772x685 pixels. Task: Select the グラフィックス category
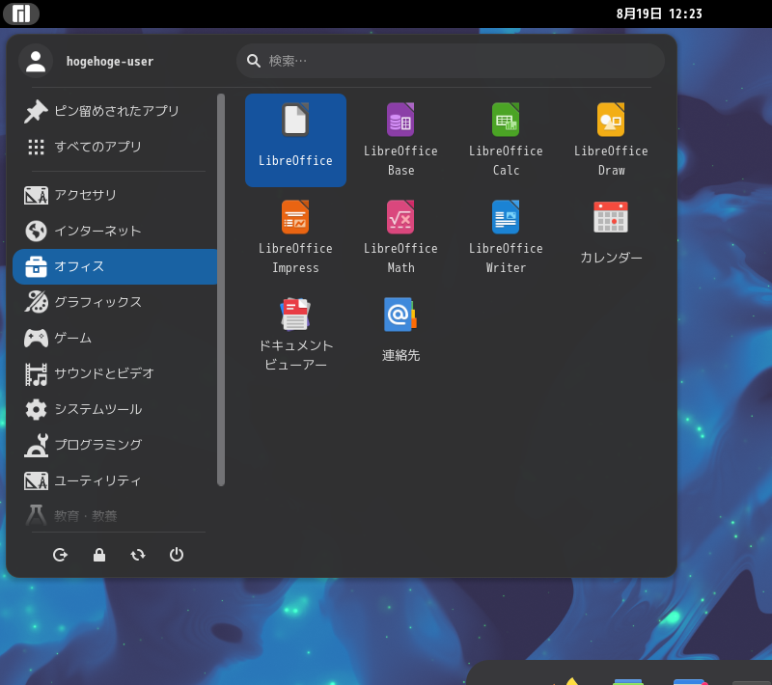click(x=115, y=302)
